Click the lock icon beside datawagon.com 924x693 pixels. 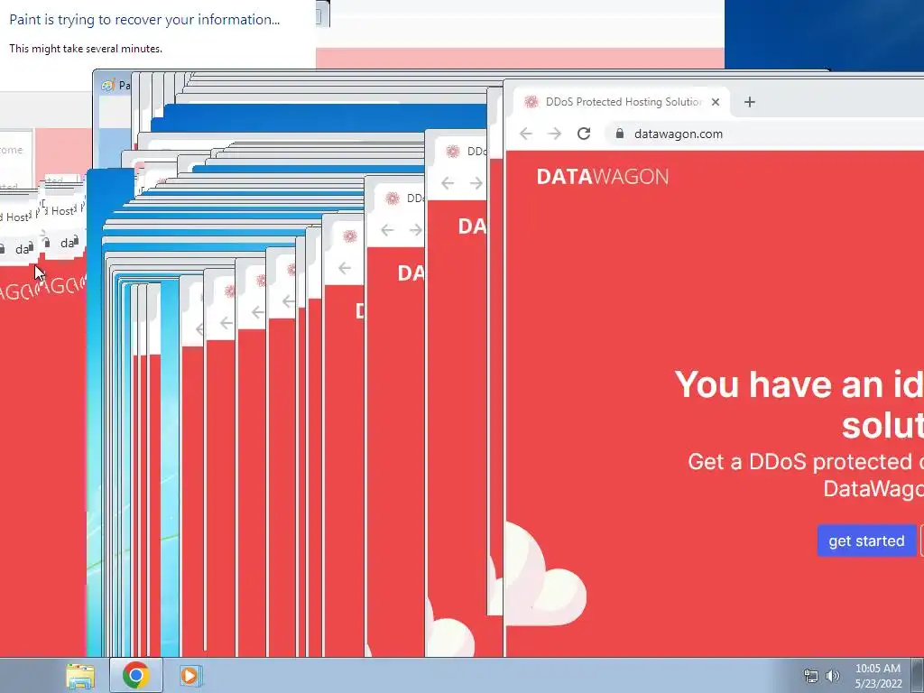click(x=619, y=134)
